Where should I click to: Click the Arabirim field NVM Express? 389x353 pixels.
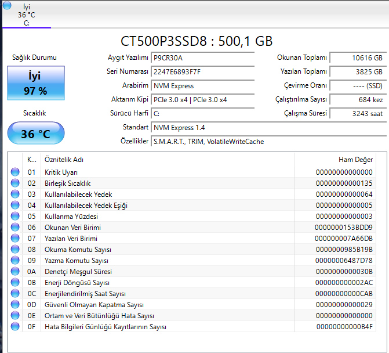pyautogui.click(x=202, y=86)
